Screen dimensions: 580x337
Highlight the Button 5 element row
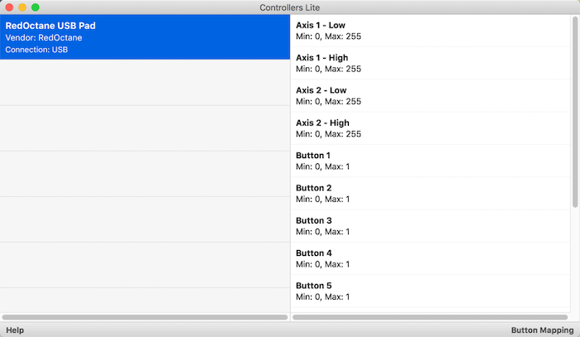coord(430,291)
